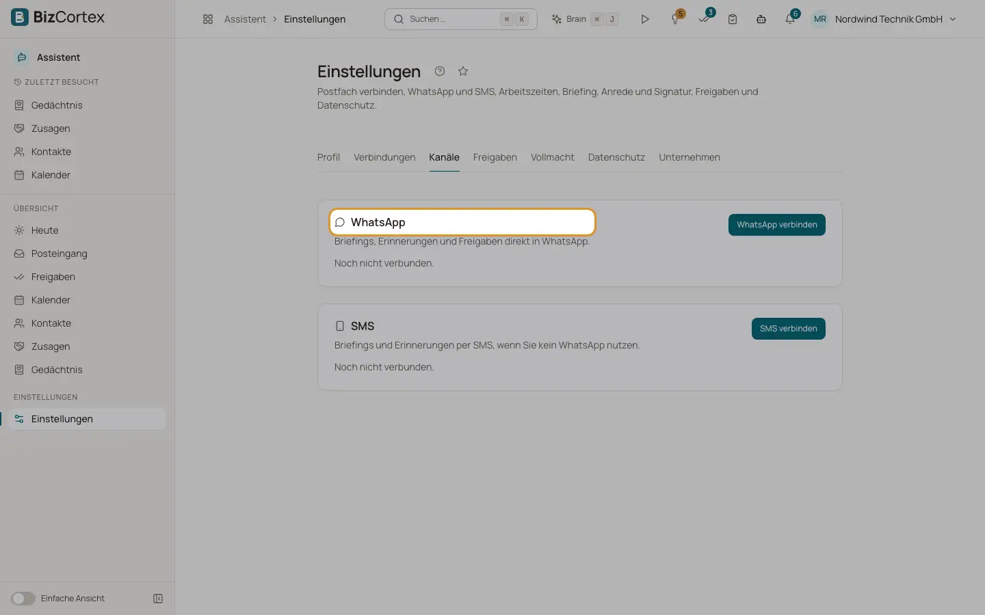Switch to the Datenschutz tab

tap(616, 157)
